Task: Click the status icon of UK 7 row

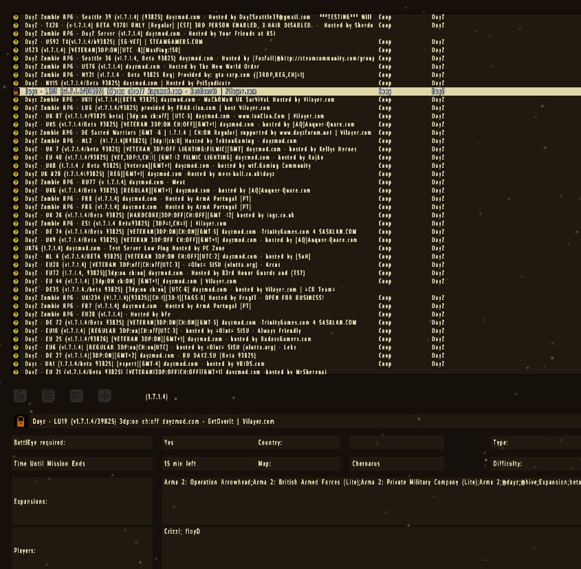Action: [x=16, y=149]
